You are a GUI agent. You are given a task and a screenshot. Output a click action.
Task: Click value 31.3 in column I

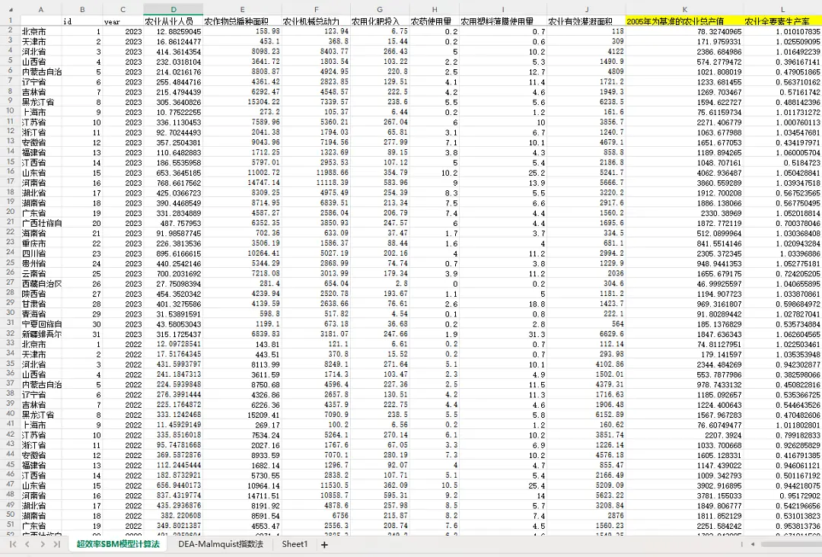[503, 334]
